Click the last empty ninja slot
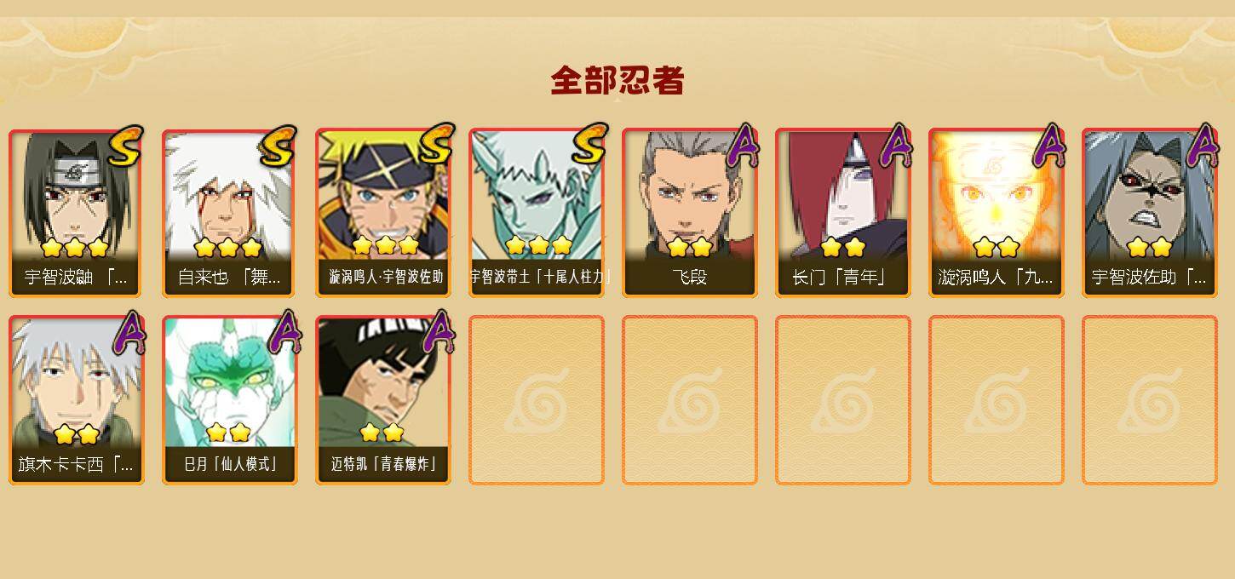Viewport: 1235px width, 579px height. (x=1150, y=400)
